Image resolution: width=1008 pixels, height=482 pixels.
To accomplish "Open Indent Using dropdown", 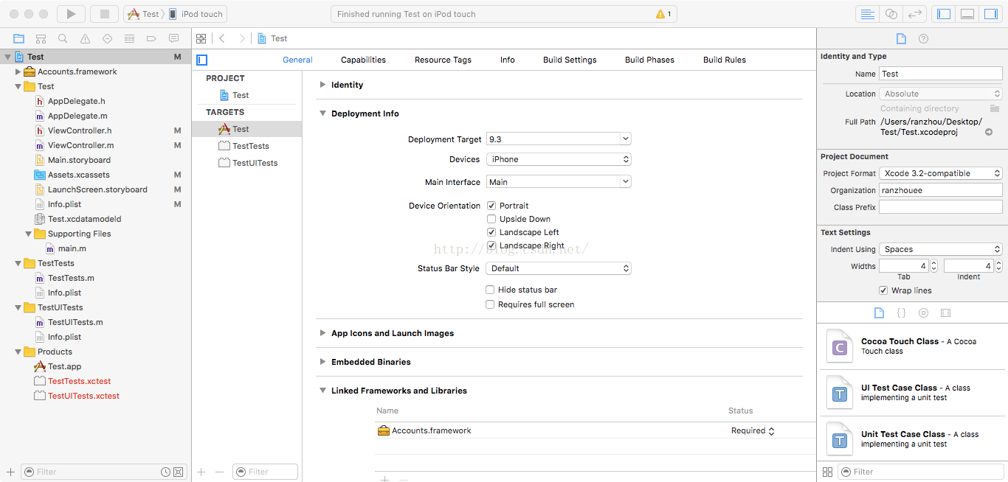I will coord(941,249).
